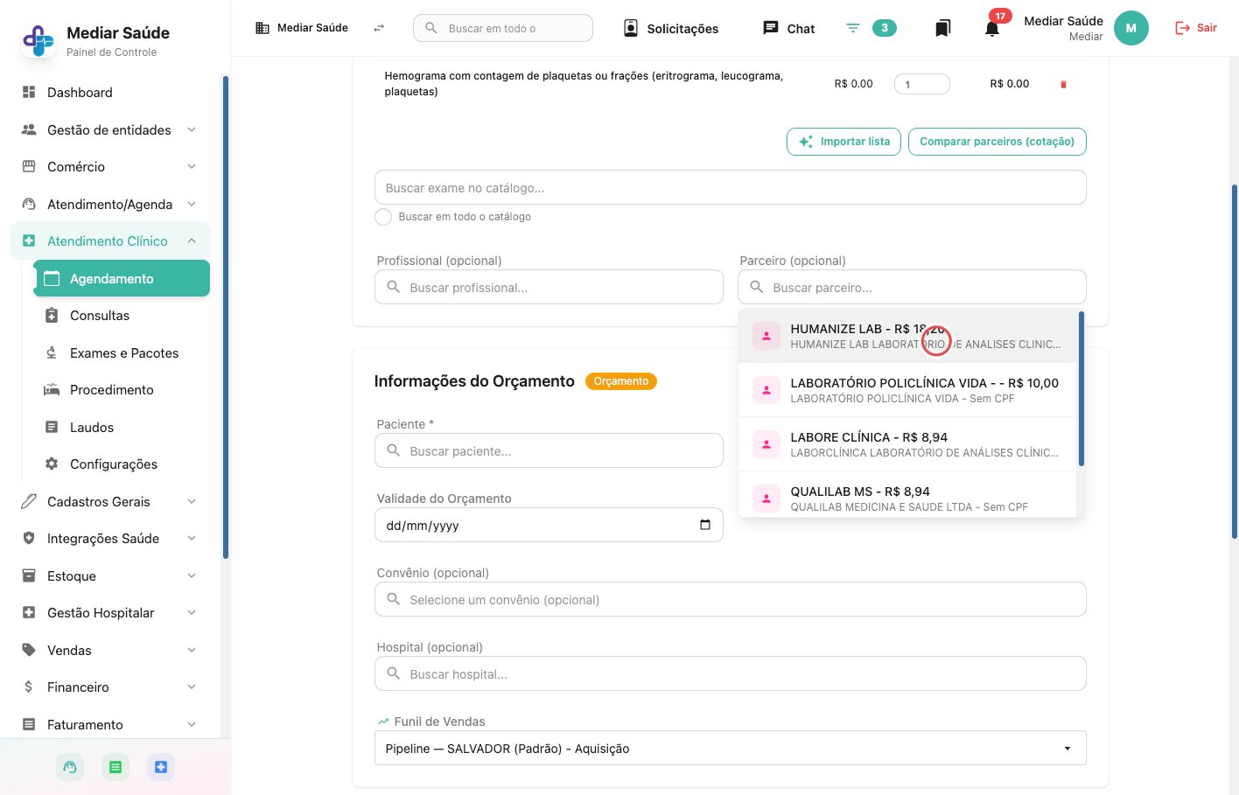This screenshot has width=1239, height=795.
Task: Click the switch entity arrows icon
Action: pyautogui.click(x=379, y=28)
